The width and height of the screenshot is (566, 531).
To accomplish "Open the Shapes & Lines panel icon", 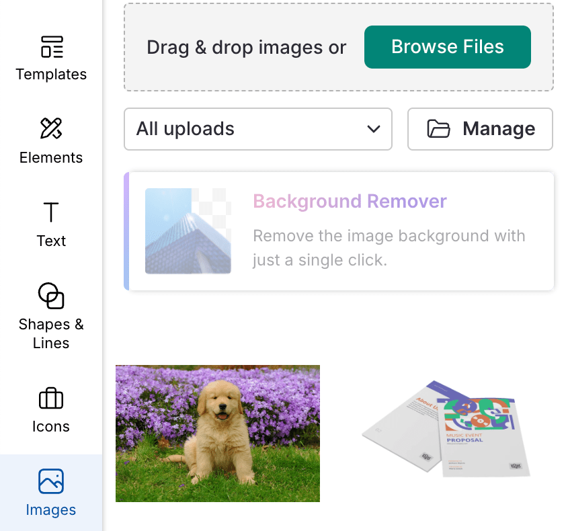I will click(x=51, y=296).
